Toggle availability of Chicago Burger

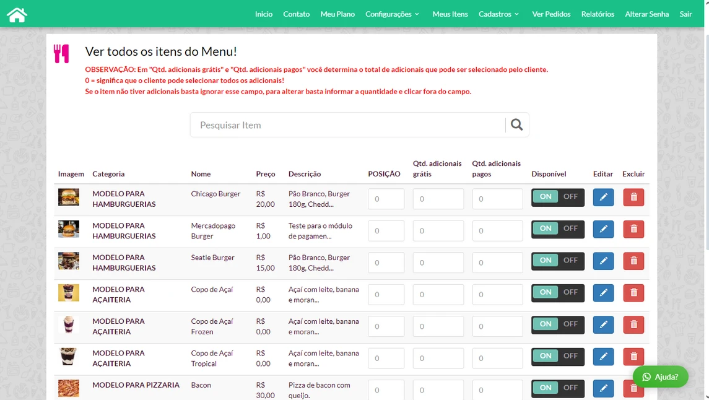click(x=557, y=197)
